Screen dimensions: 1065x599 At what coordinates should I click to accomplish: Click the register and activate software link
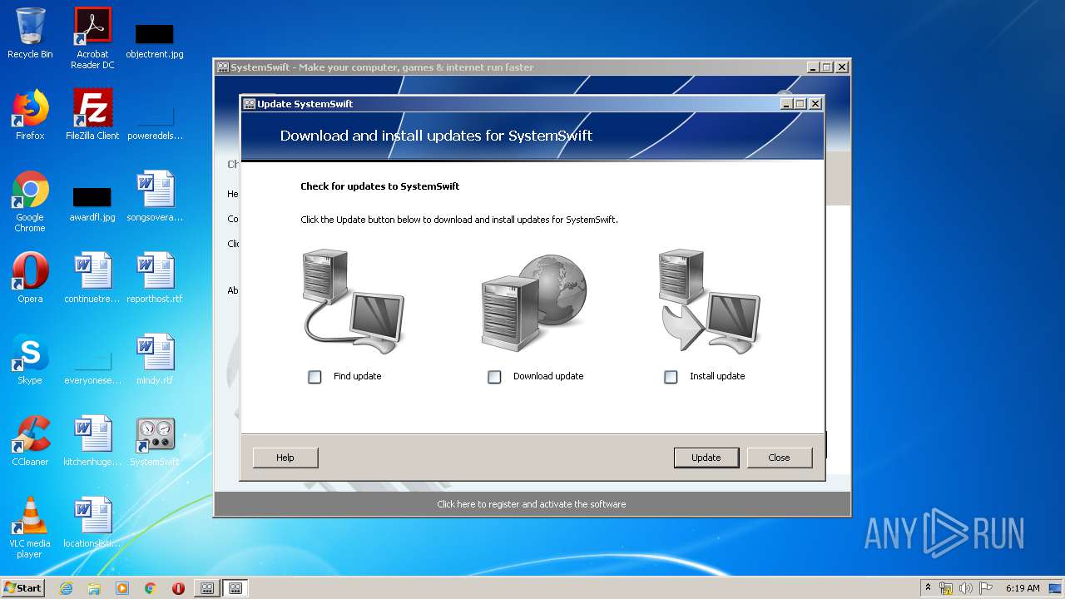(532, 504)
